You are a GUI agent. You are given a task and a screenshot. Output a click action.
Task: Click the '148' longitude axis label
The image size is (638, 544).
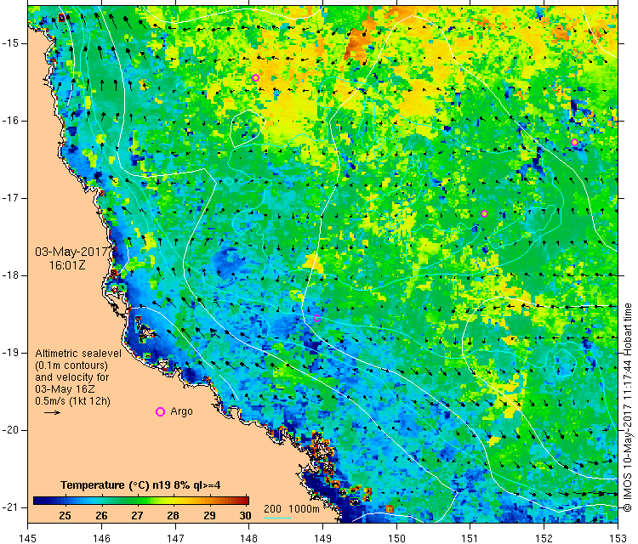tap(249, 538)
